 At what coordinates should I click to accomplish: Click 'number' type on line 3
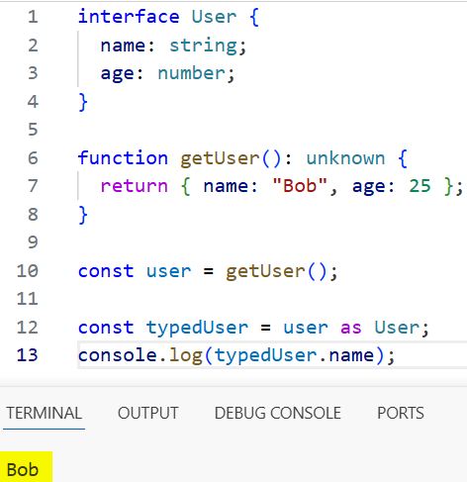click(x=192, y=73)
